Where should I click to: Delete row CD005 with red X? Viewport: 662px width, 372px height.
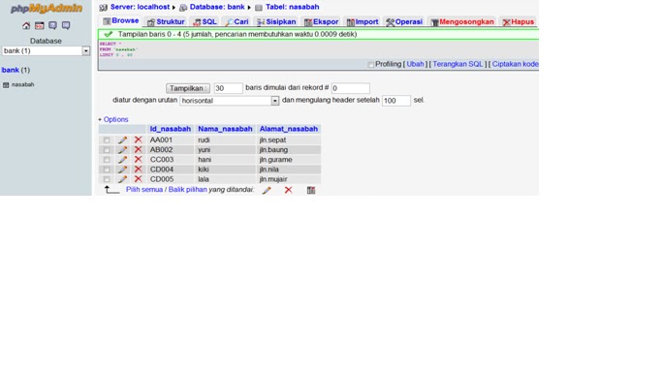(138, 179)
